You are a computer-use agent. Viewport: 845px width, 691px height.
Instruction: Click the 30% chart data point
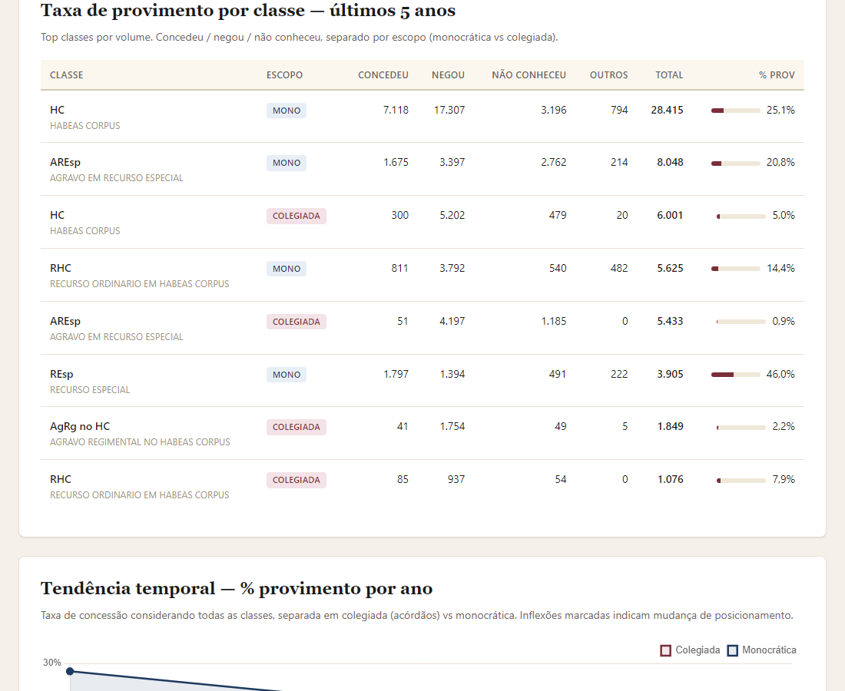pos(70,671)
